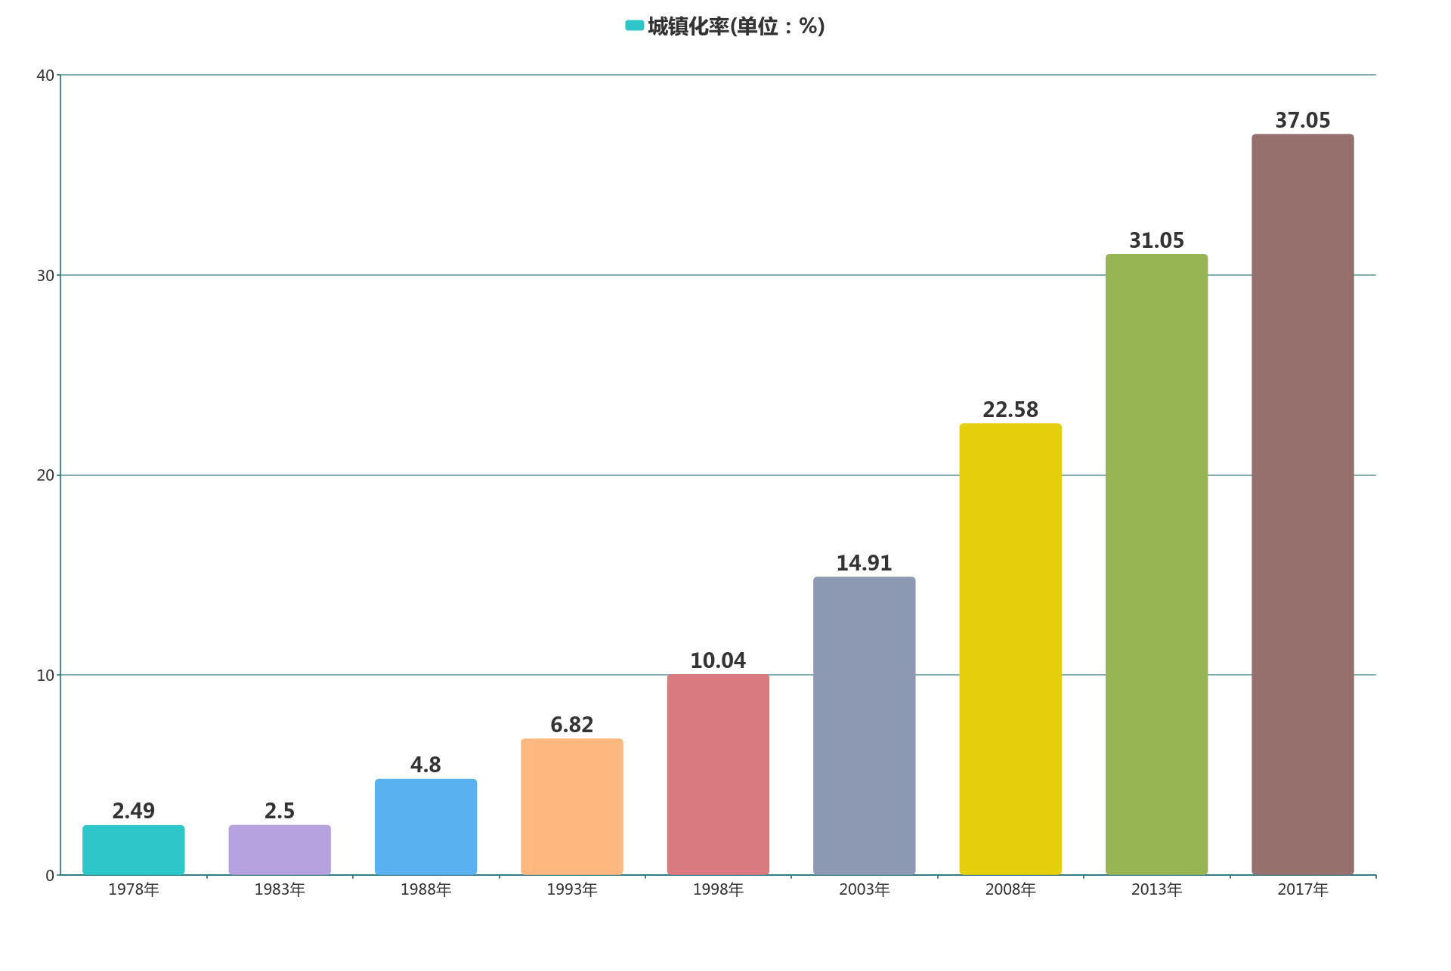Click the 1978年 teal bar
This screenshot has height=971, width=1451.
click(x=133, y=850)
